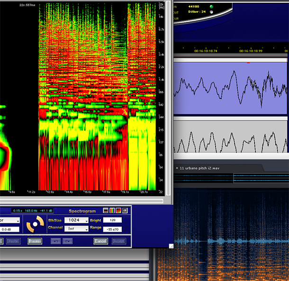Screen dimensions: 289x281
Task: Click the Range field showing -35 ±70
Action: click(x=113, y=229)
